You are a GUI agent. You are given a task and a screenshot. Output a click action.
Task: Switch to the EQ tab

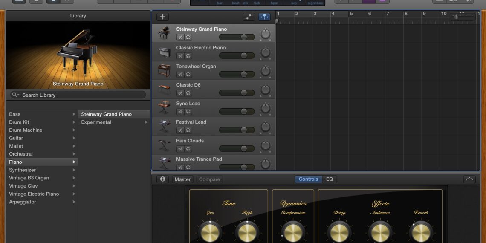point(330,179)
